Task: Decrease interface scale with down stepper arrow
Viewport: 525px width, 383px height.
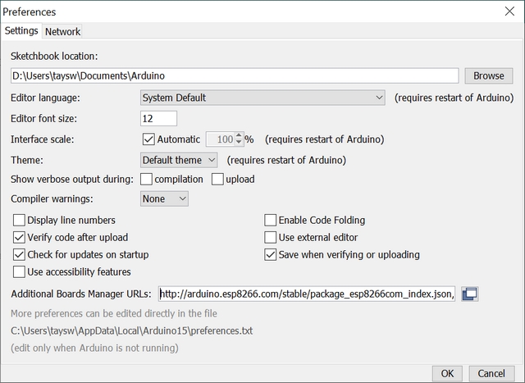Action: (x=239, y=142)
